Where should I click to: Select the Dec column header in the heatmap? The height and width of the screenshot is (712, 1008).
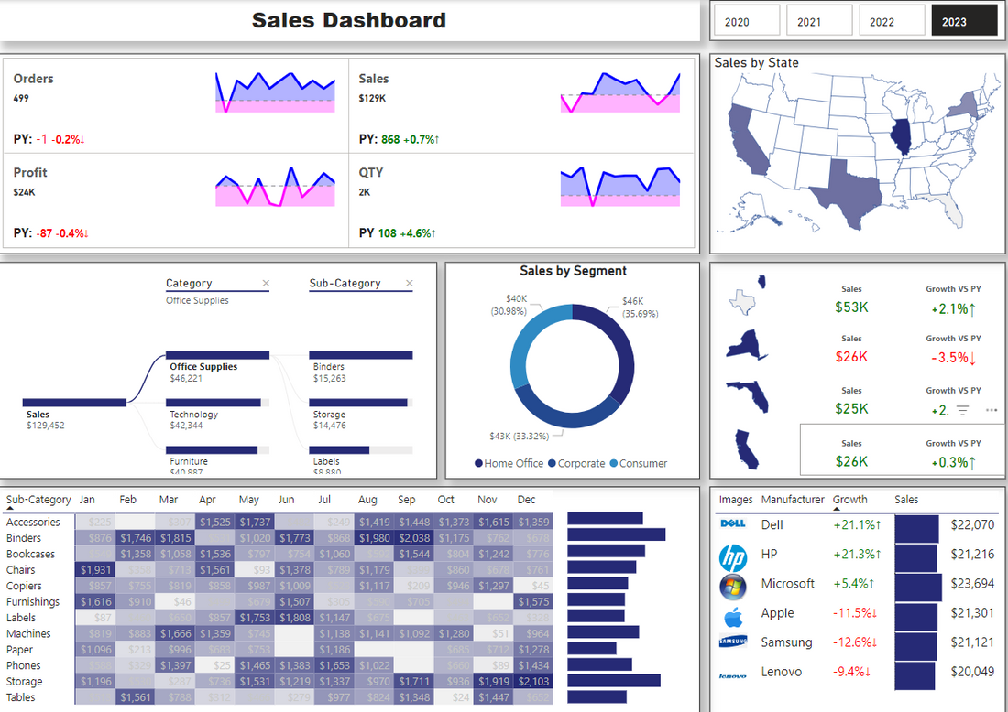coord(526,500)
